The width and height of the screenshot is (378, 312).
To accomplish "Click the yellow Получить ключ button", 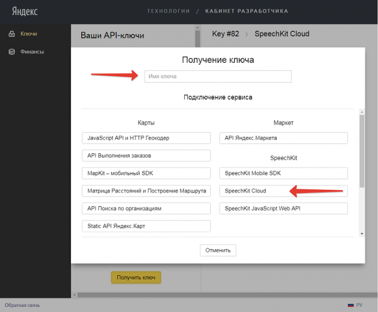I will click(136, 277).
